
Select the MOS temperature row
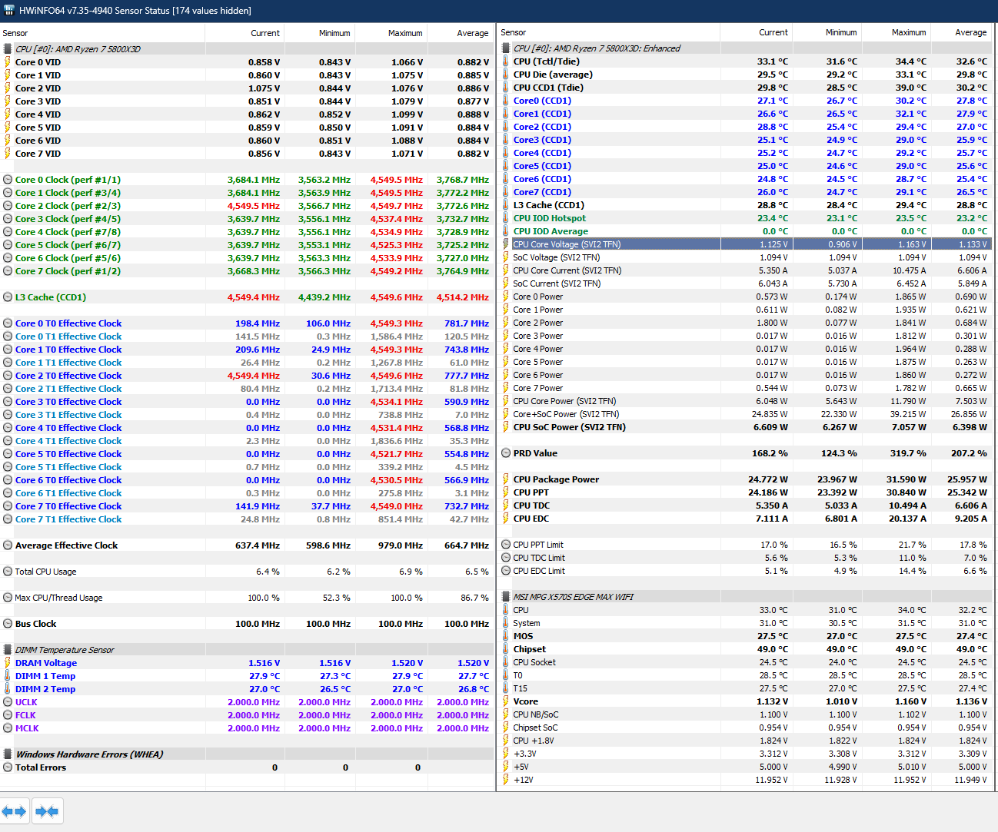coord(745,636)
